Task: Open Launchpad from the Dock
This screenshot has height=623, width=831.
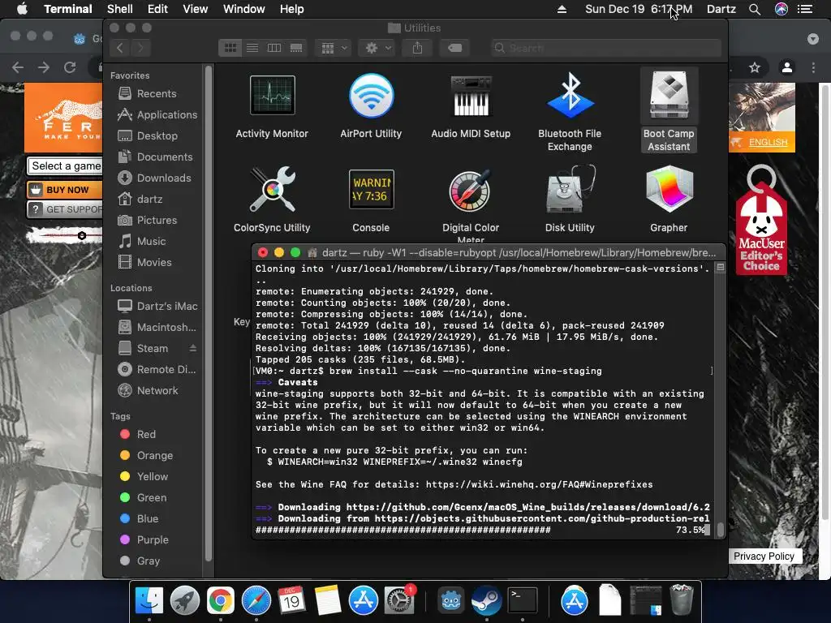Action: 184,600
